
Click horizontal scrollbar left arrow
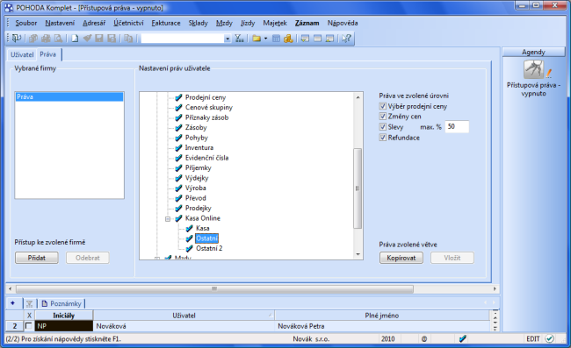click(x=11, y=288)
